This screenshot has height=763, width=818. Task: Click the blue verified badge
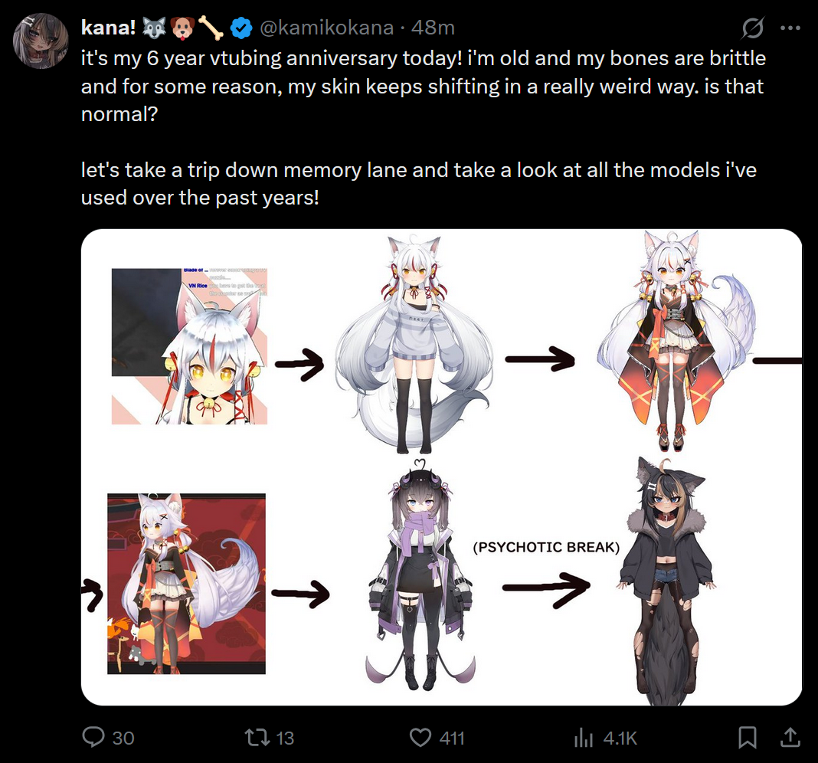tap(241, 28)
